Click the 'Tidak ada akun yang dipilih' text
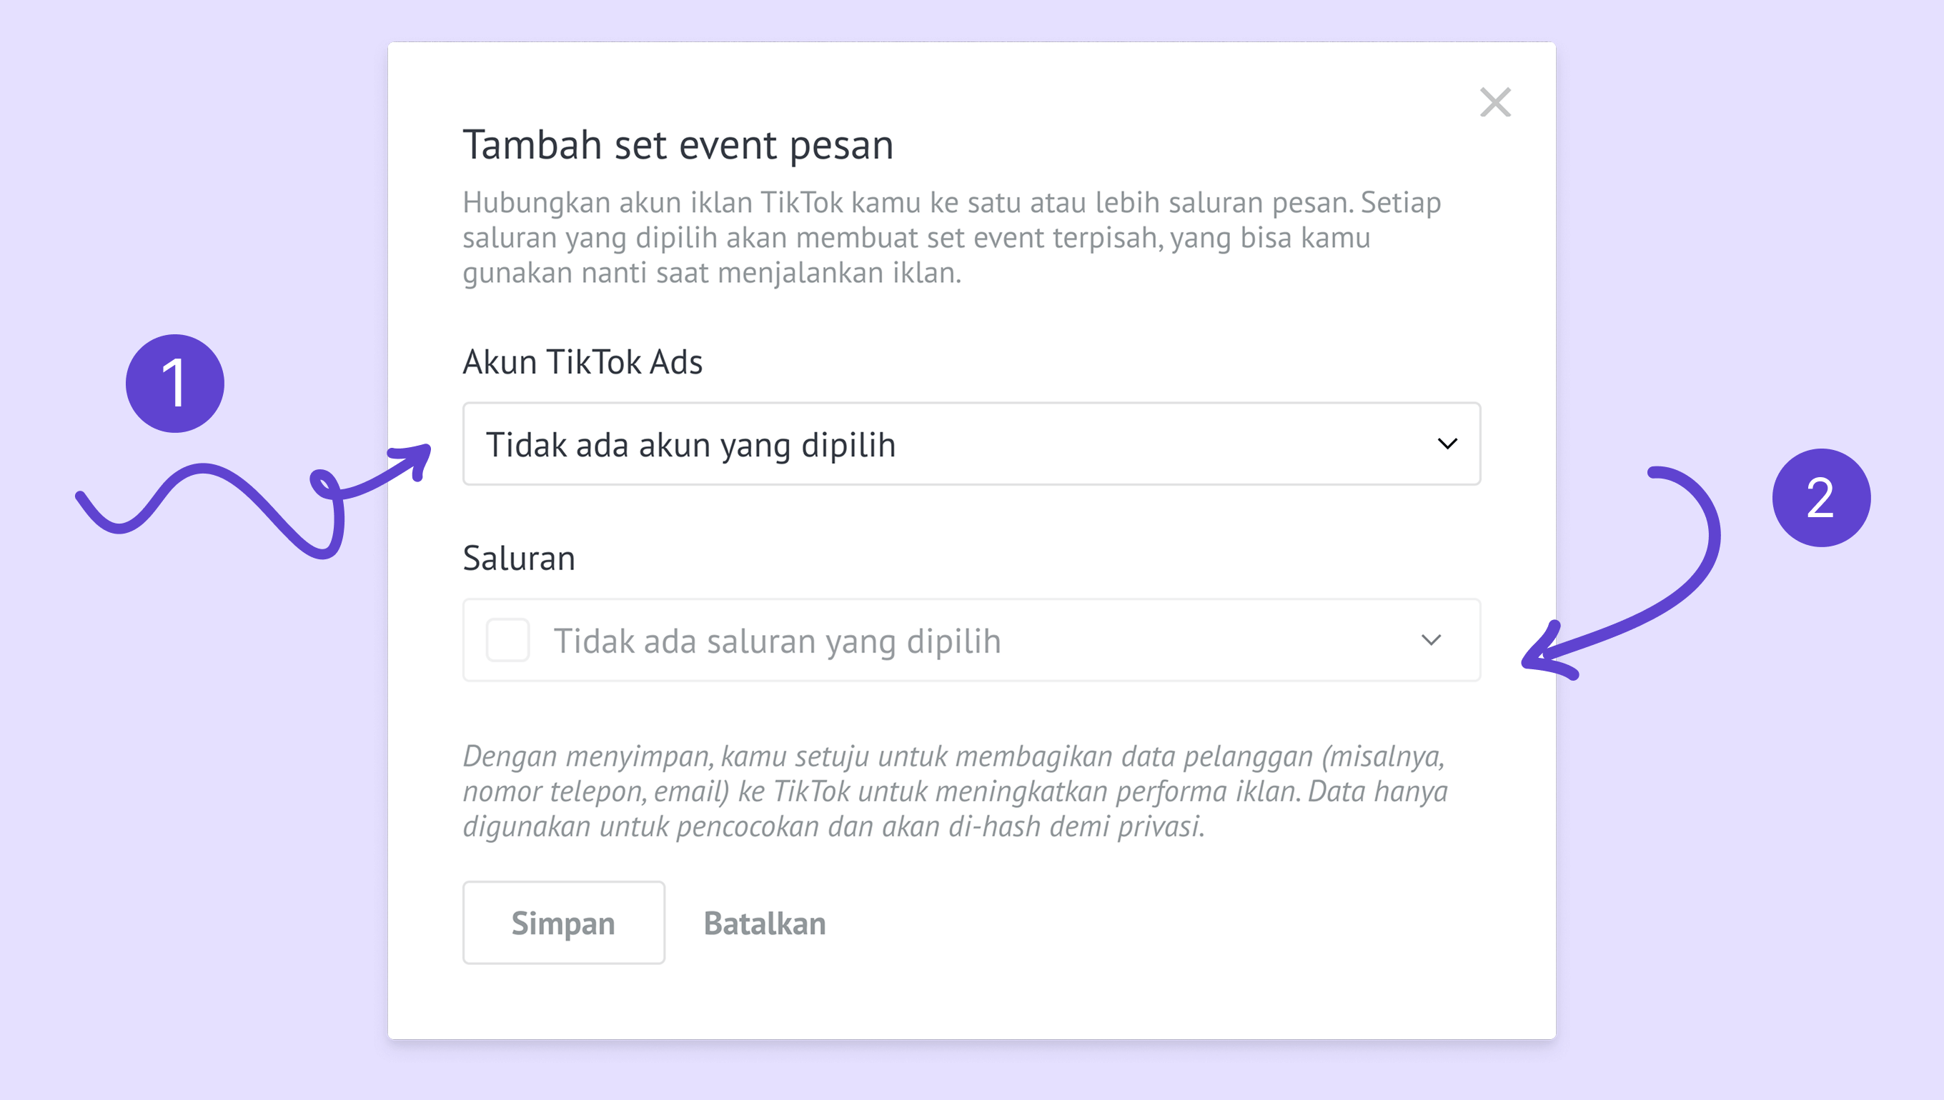 pos(690,445)
